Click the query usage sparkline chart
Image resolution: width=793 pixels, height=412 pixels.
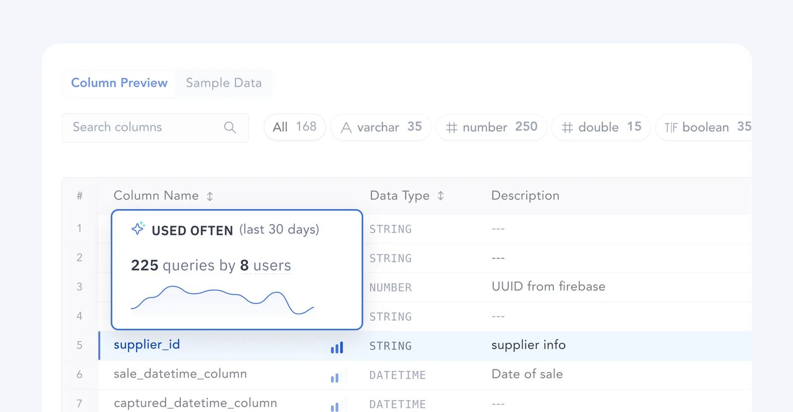coord(222,300)
